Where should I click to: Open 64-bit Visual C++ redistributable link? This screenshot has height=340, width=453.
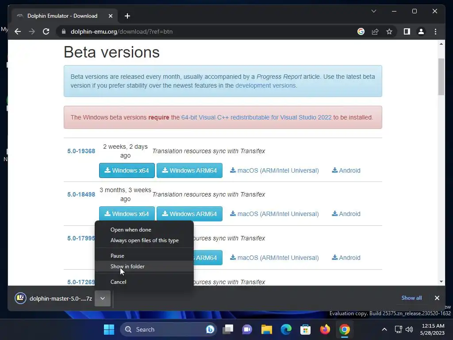tap(256, 117)
